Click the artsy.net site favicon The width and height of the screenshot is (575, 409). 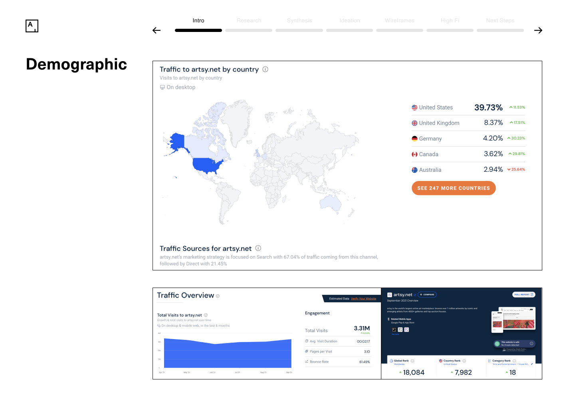390,295
